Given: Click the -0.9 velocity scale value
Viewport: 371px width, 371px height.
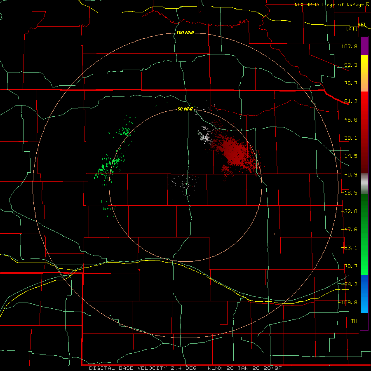Looking at the screenshot, I should point(351,175).
